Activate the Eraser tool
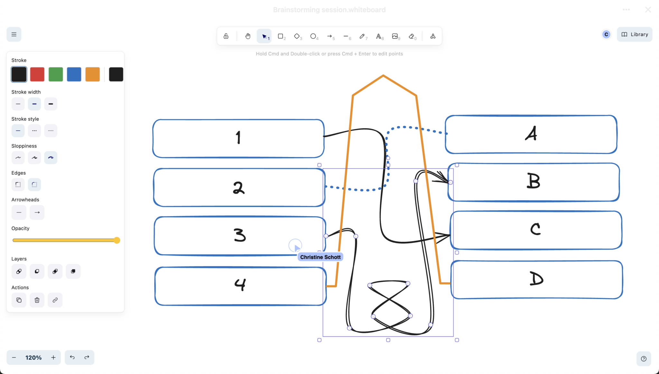 [412, 36]
